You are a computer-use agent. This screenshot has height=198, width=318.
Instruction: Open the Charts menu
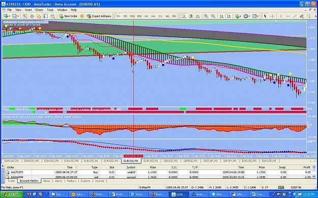point(39,10)
